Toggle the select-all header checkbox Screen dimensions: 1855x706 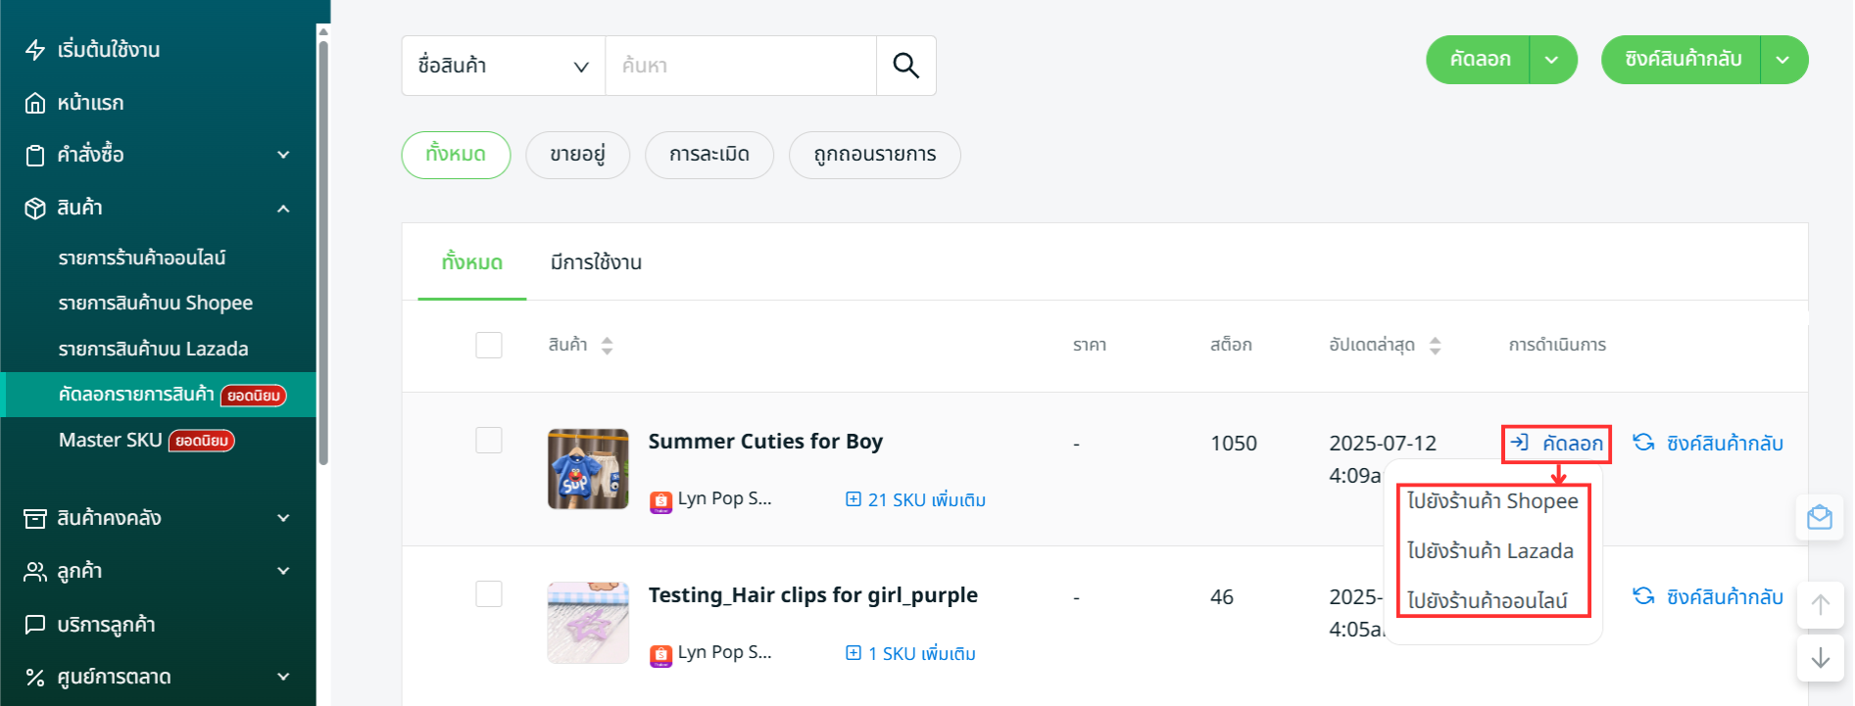pyautogui.click(x=489, y=345)
